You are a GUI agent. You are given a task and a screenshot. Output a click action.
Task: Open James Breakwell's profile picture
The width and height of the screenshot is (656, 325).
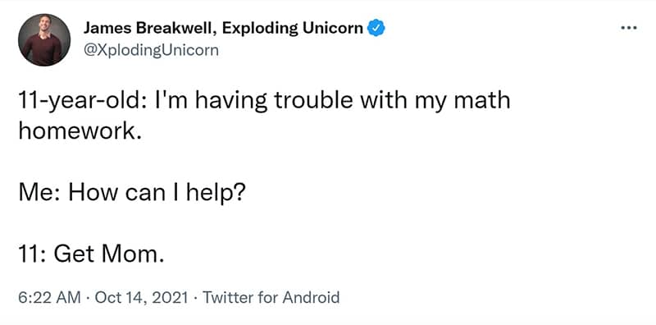[44, 39]
